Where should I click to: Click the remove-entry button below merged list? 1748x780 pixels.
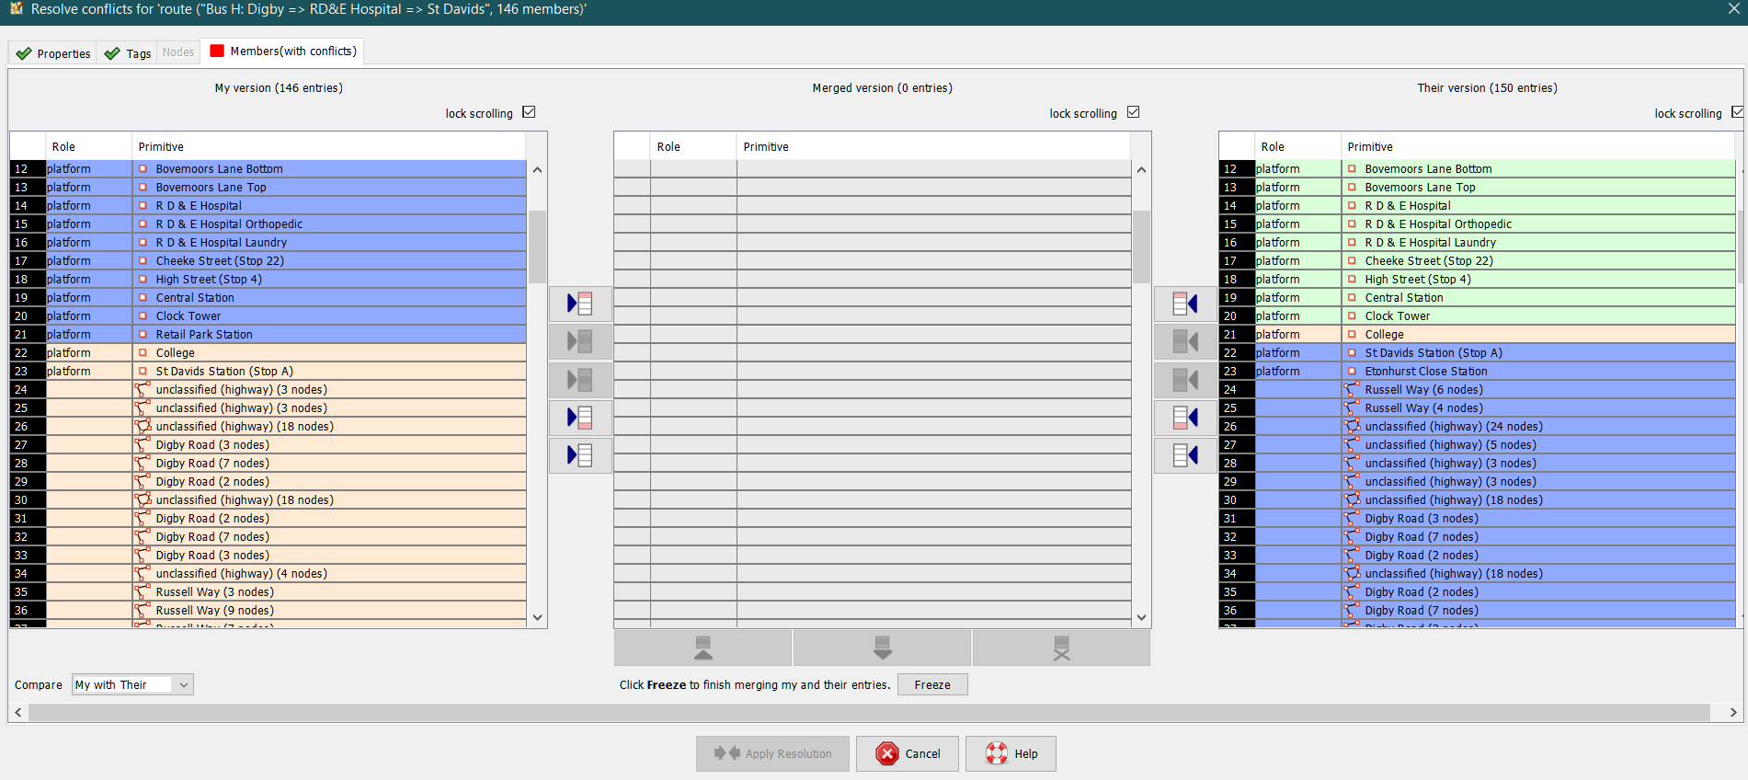click(1061, 648)
